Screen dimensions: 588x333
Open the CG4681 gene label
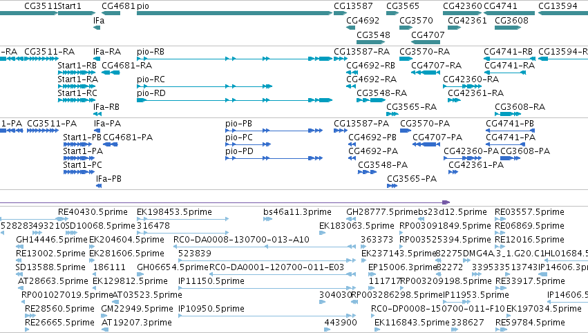click(x=119, y=6)
